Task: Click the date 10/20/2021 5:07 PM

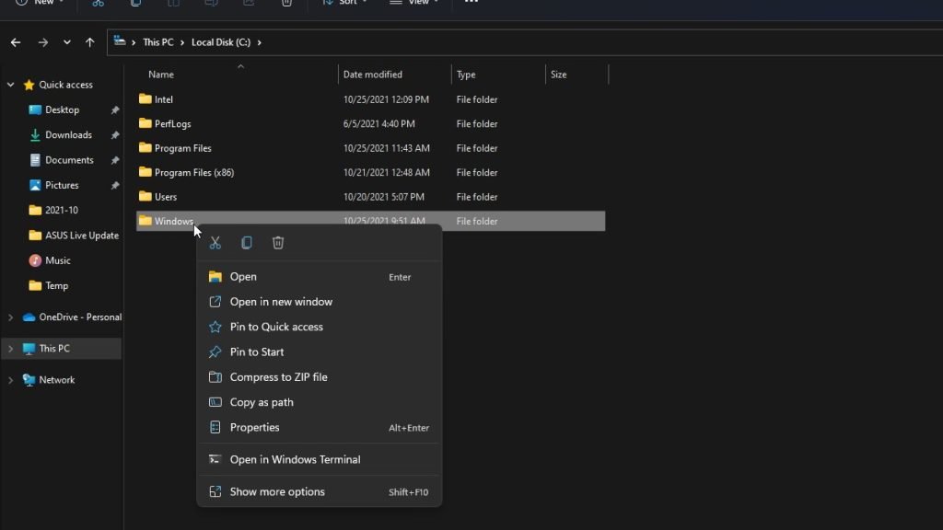Action: pyautogui.click(x=384, y=197)
